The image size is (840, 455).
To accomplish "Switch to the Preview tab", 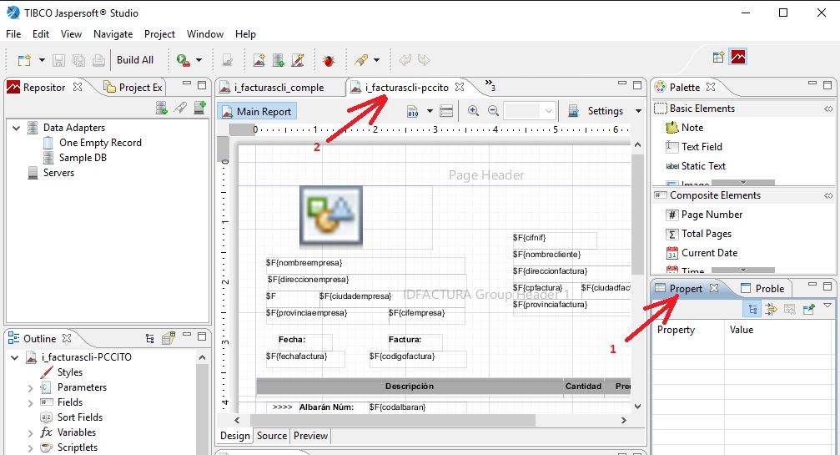I will pyautogui.click(x=310, y=436).
